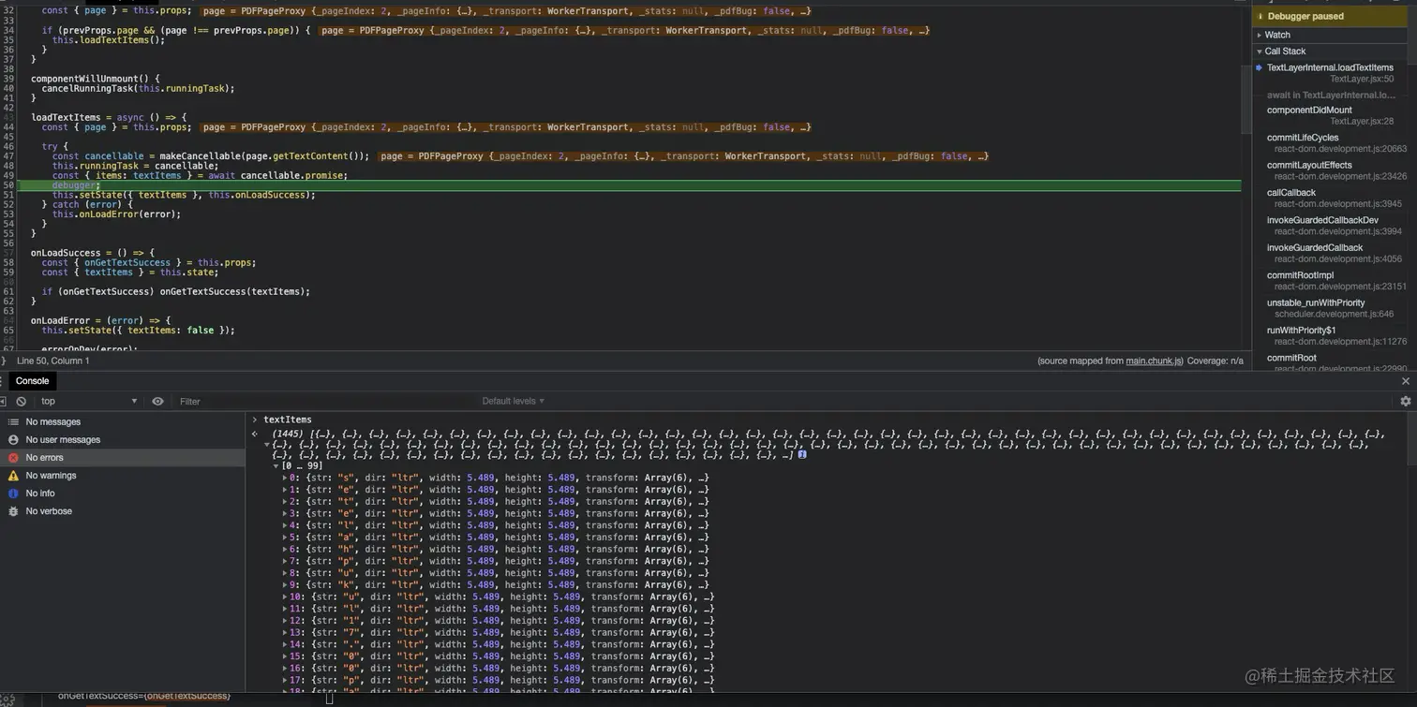Show verbose messages in sidebar
The width and height of the screenshot is (1417, 707).
click(48, 511)
